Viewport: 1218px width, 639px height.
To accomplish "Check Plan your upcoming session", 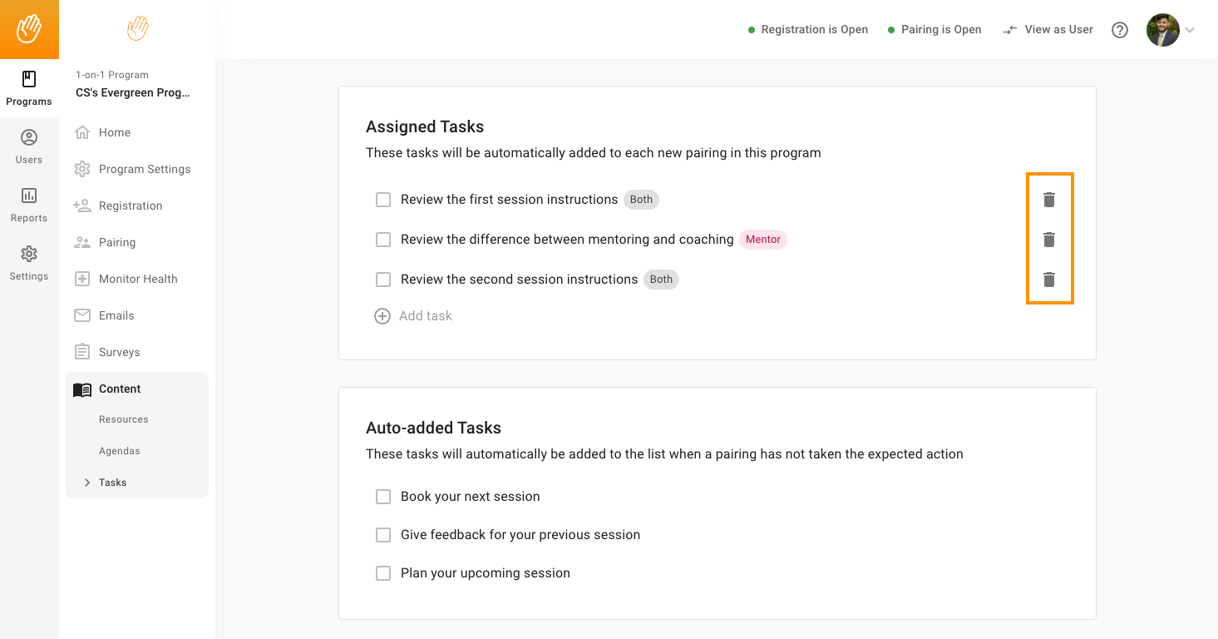I will point(383,573).
